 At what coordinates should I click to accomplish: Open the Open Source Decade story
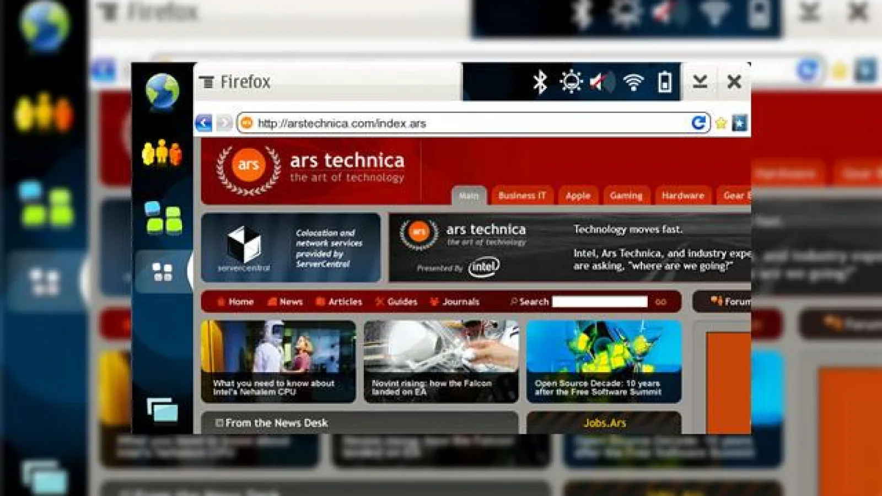[x=604, y=362]
